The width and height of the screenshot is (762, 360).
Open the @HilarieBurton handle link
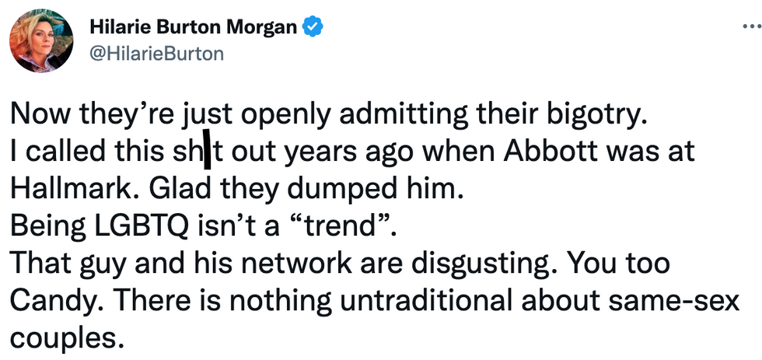(x=156, y=54)
